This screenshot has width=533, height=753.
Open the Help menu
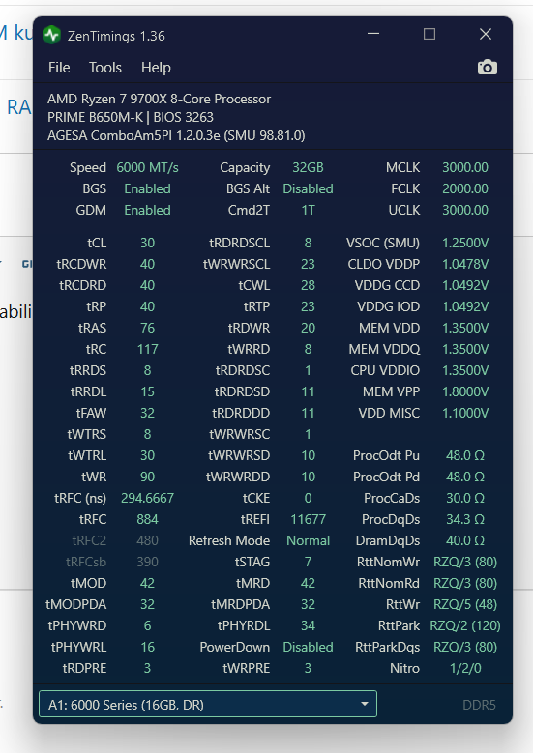(156, 68)
